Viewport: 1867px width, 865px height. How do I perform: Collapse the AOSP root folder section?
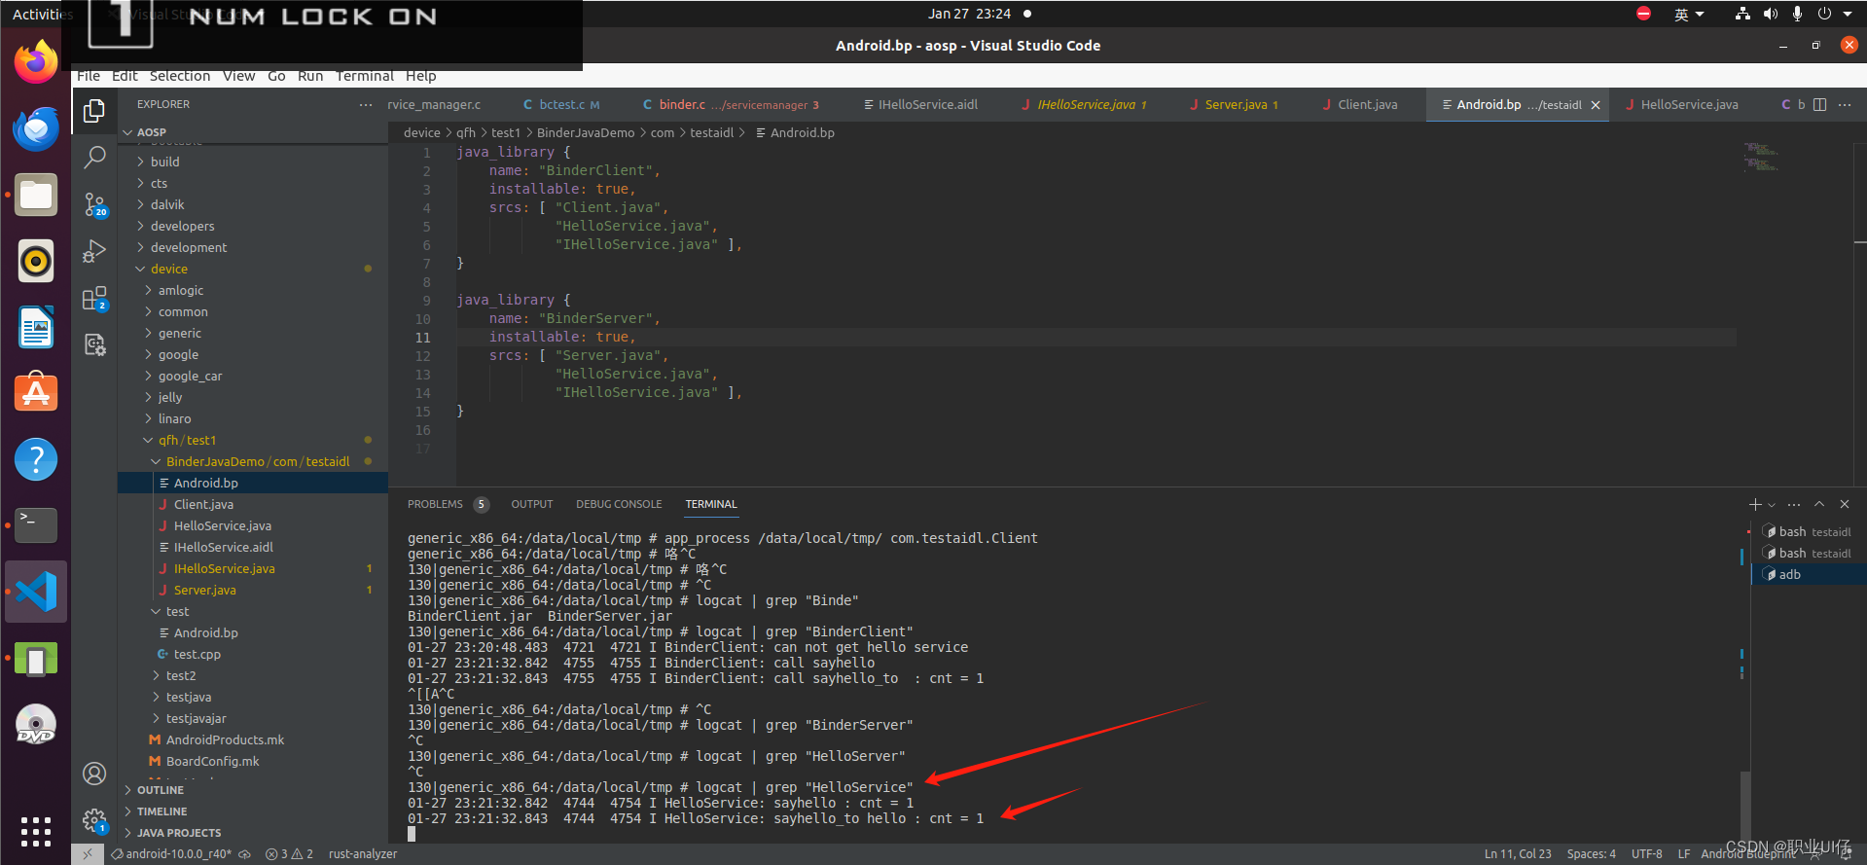(152, 132)
